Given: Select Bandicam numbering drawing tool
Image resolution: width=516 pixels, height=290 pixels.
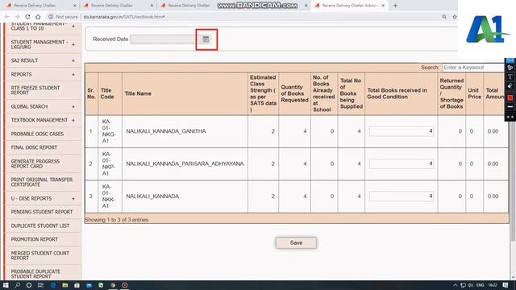Looking at the screenshot, I should pos(510,68).
